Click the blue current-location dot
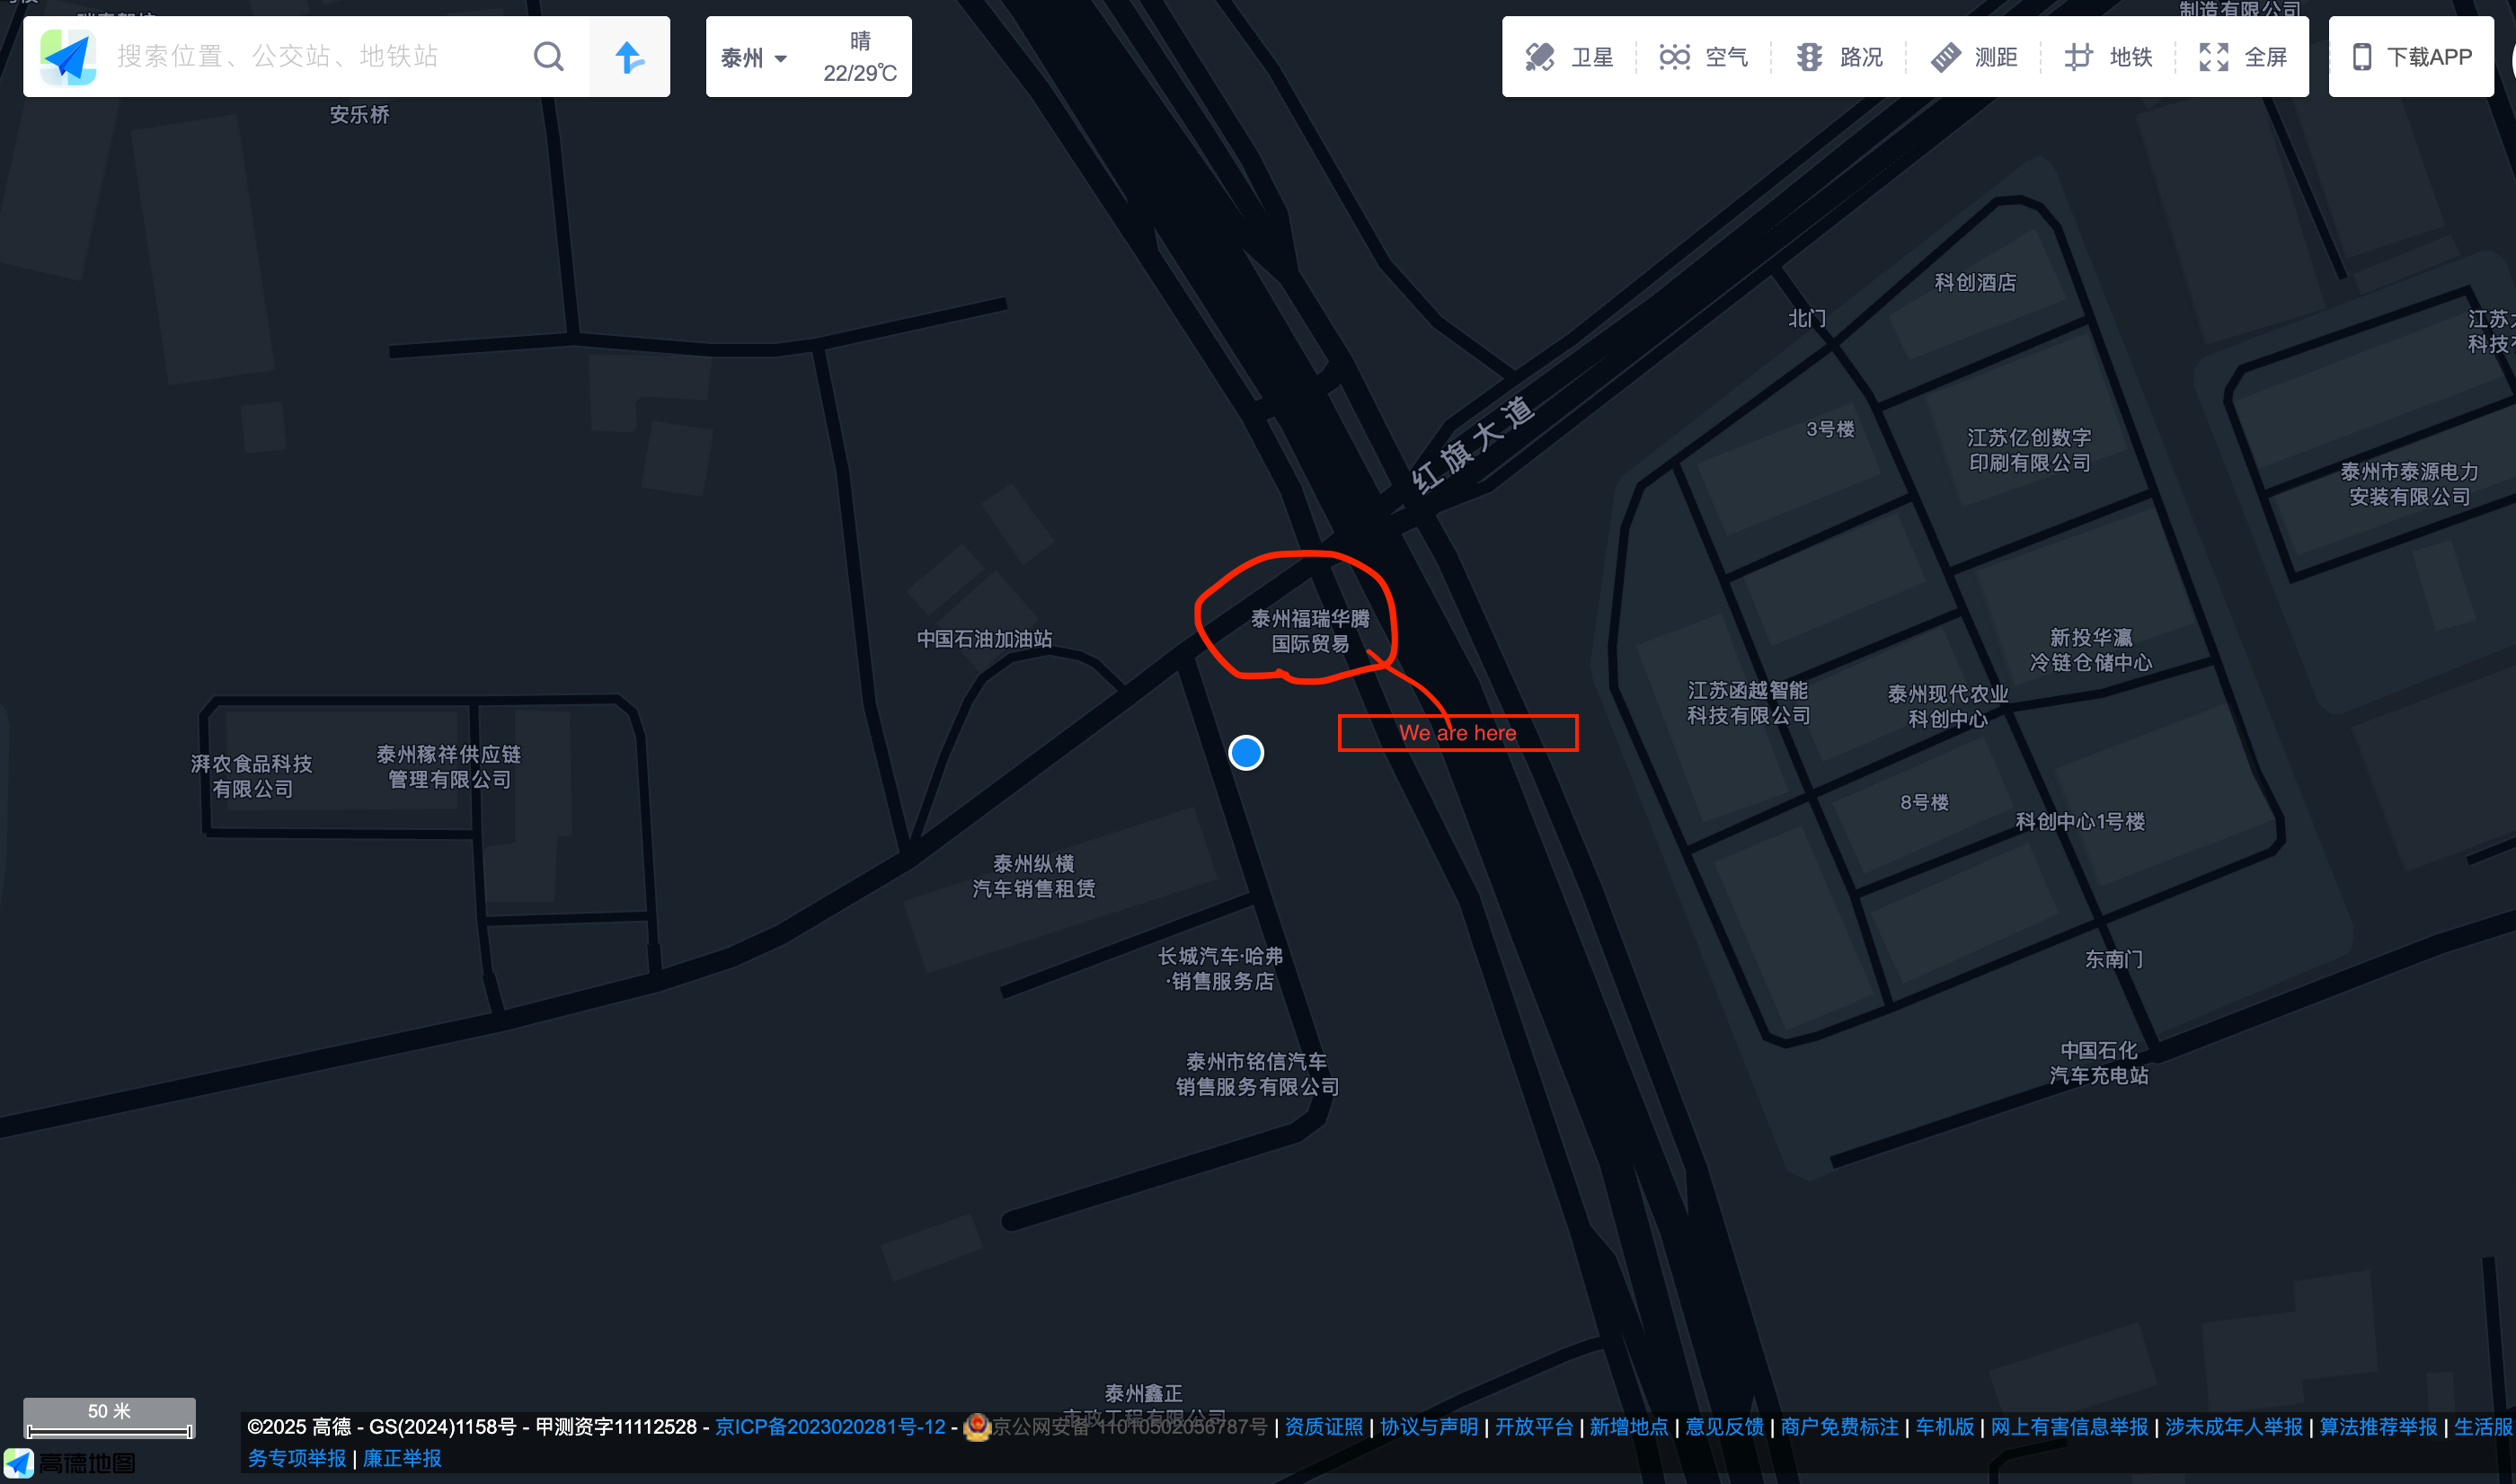The image size is (2516, 1484). point(1246,752)
